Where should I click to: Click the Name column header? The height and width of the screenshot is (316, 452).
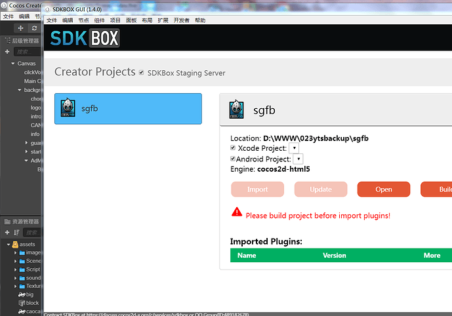[x=247, y=255]
